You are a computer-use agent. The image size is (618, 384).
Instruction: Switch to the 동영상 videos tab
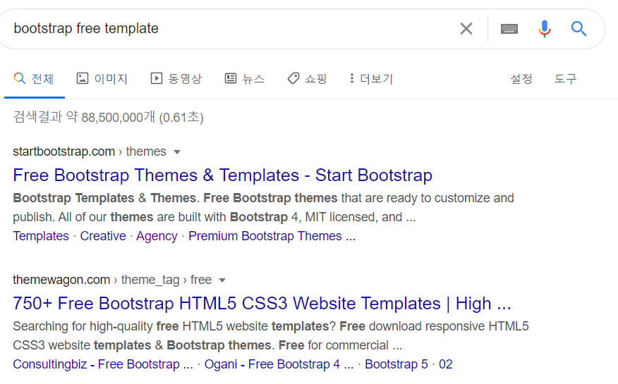176,79
